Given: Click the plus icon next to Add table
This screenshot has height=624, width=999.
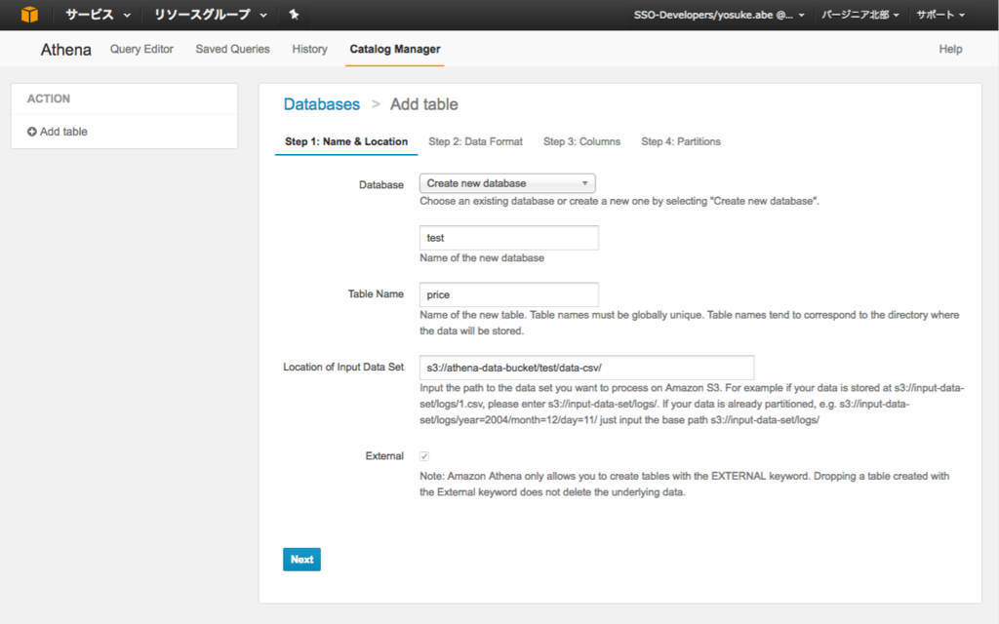Looking at the screenshot, I should 32,132.
